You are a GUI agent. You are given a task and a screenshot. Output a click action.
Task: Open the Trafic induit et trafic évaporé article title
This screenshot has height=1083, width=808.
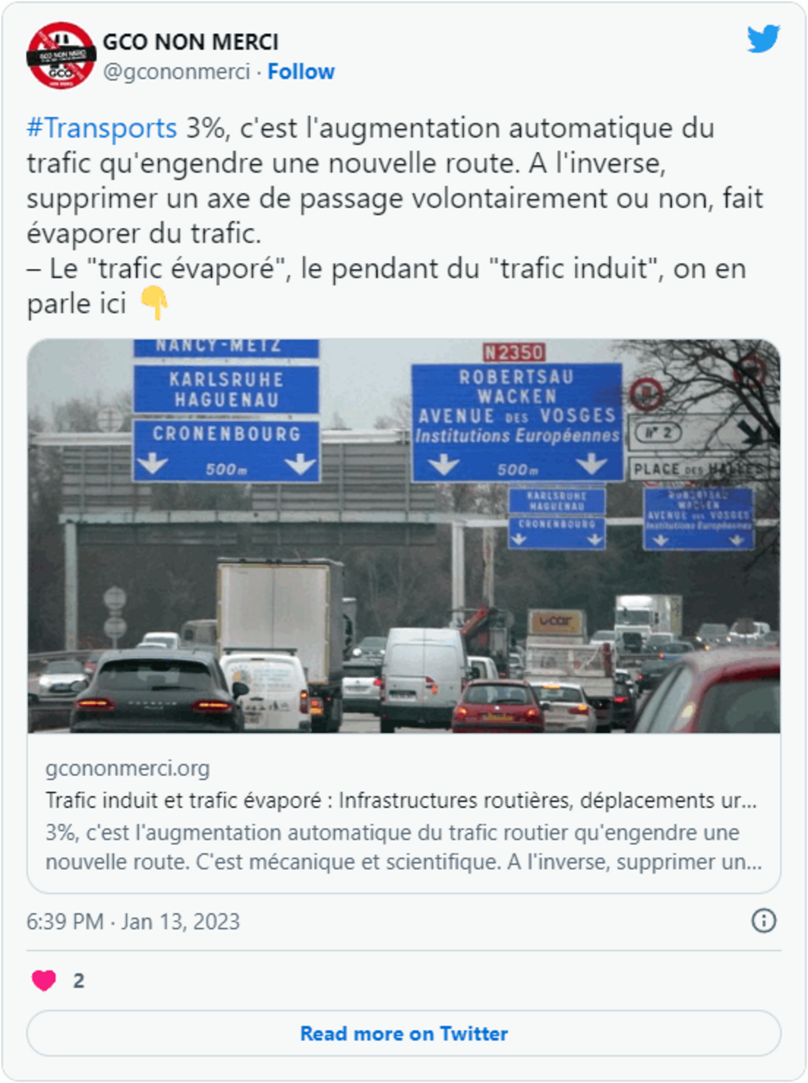(401, 801)
